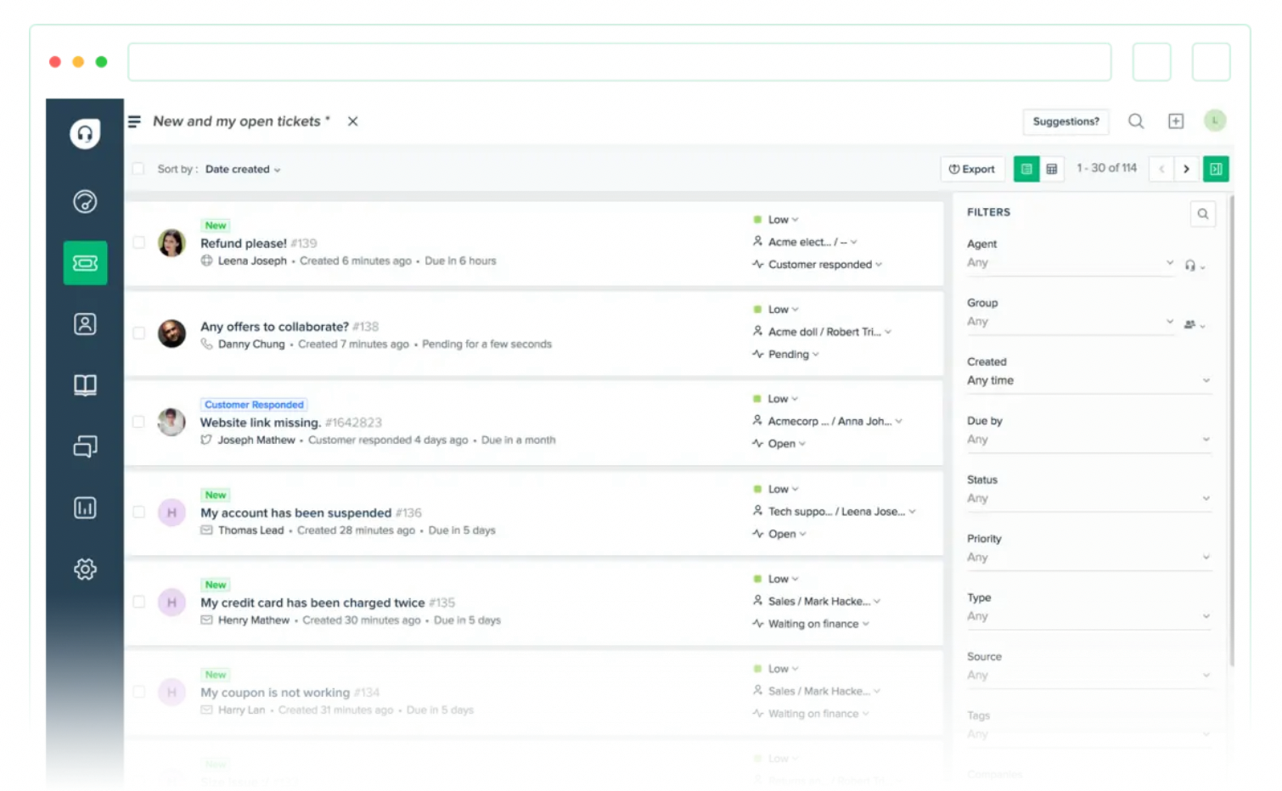Open the Admin gear icon in sidebar

(x=85, y=569)
